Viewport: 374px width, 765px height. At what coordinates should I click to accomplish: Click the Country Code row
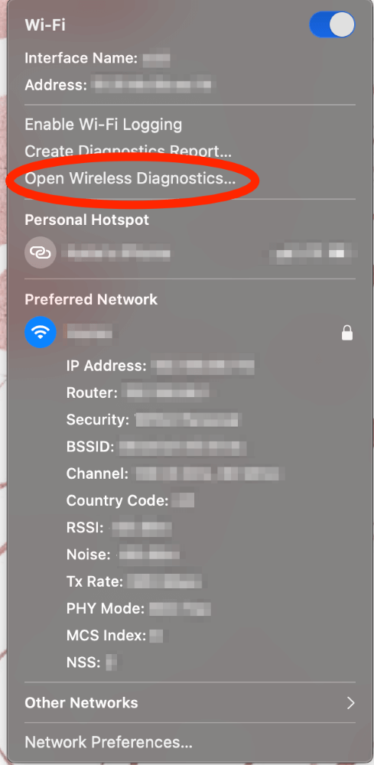pyautogui.click(x=131, y=500)
